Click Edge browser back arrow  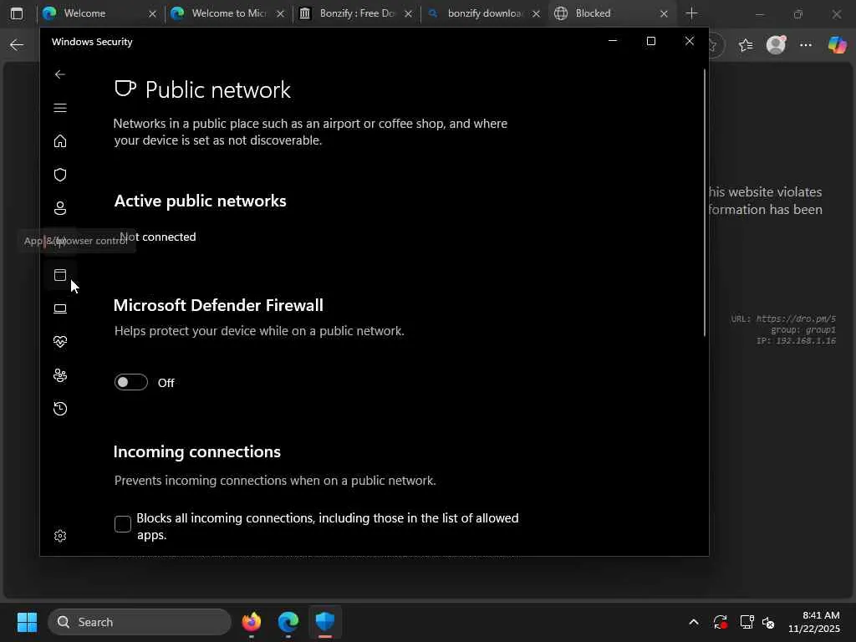(x=17, y=45)
